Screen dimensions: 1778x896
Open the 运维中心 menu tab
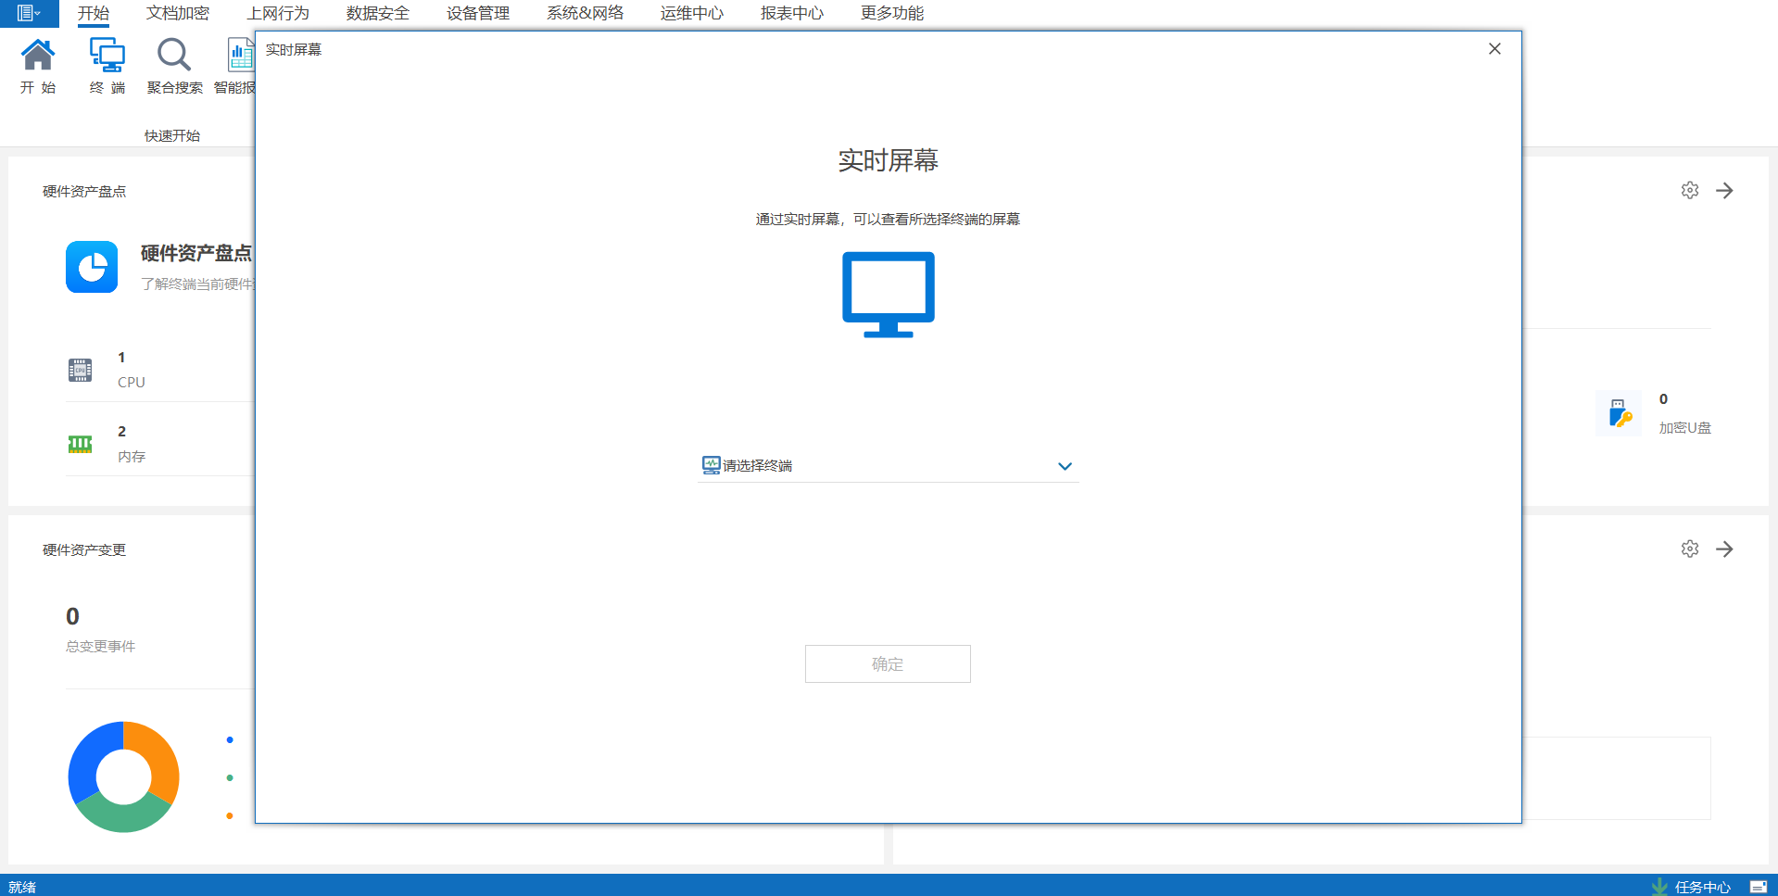691,13
